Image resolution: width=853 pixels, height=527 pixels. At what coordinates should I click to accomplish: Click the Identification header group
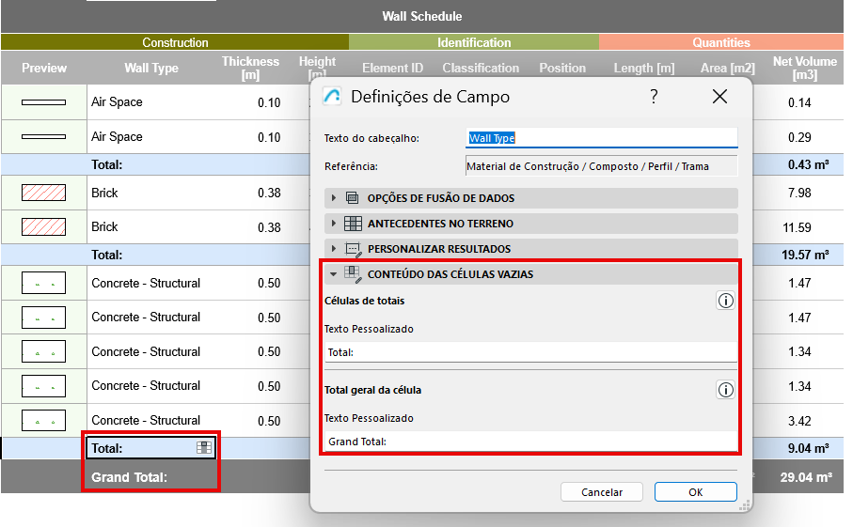point(474,42)
